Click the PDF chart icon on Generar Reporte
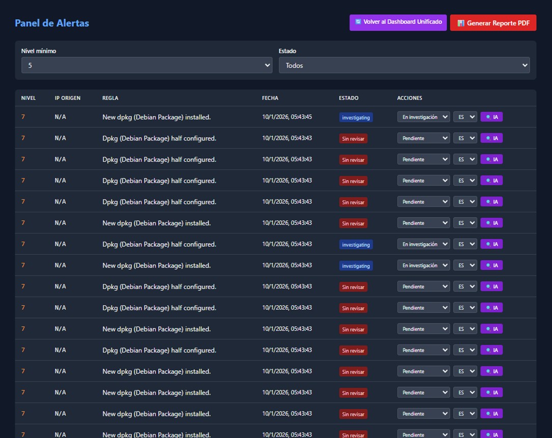Image resolution: width=552 pixels, height=438 pixels. [x=460, y=23]
